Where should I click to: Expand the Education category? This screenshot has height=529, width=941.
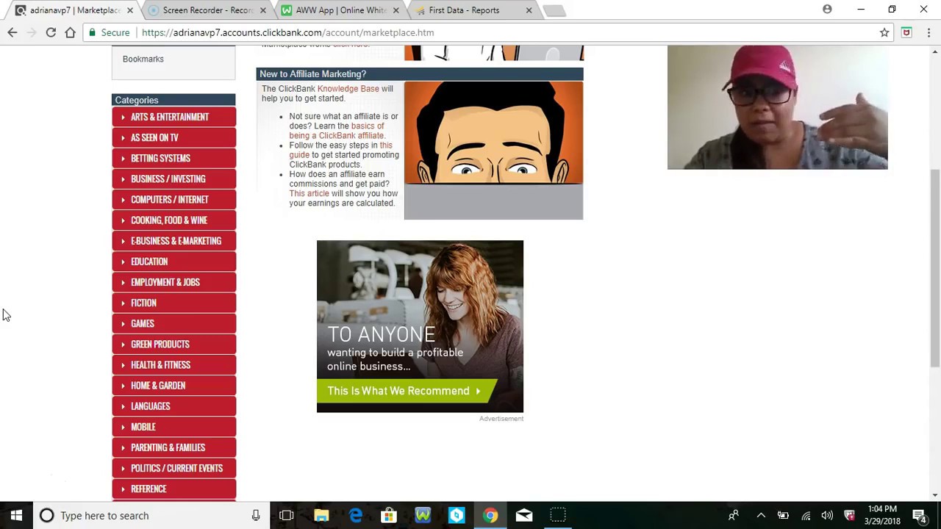pyautogui.click(x=173, y=261)
